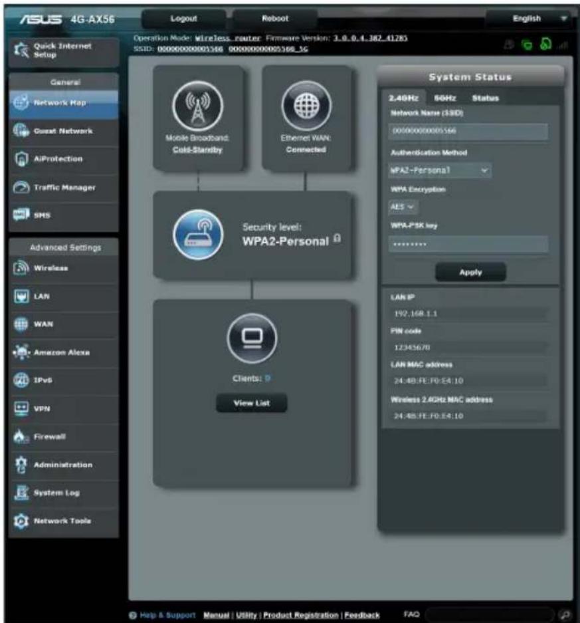Click the FAQ search magnifier icon
This screenshot has height=623, width=580.
tap(565, 614)
